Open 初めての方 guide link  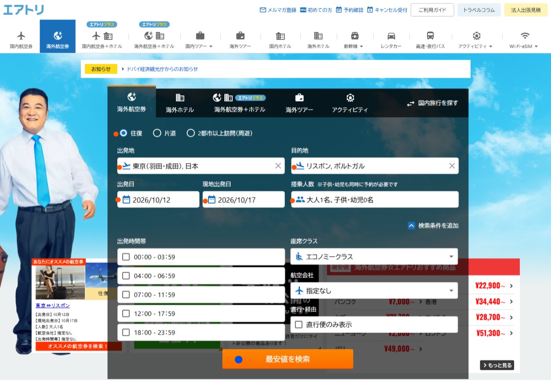pos(316,10)
